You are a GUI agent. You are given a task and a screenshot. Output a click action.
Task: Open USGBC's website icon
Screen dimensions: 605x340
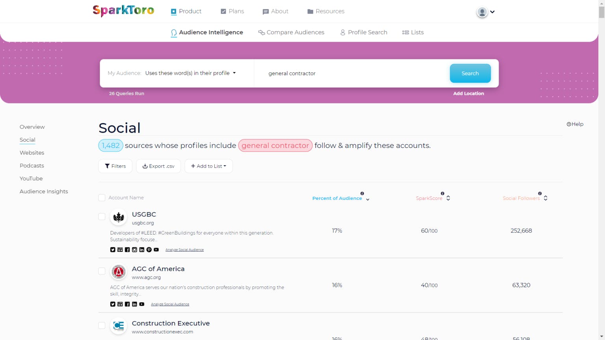[x=120, y=249]
